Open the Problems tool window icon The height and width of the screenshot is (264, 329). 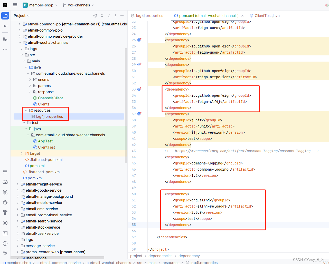coord(5,243)
